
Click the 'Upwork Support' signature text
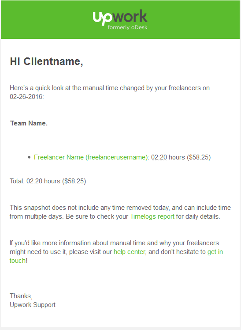click(x=33, y=305)
